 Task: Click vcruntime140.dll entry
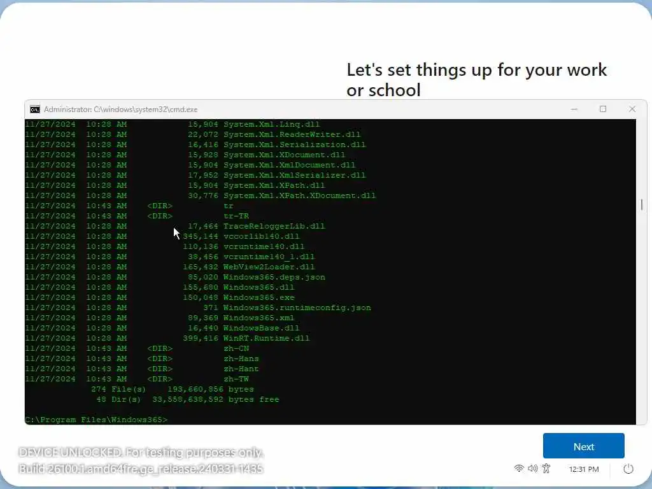[x=264, y=246]
